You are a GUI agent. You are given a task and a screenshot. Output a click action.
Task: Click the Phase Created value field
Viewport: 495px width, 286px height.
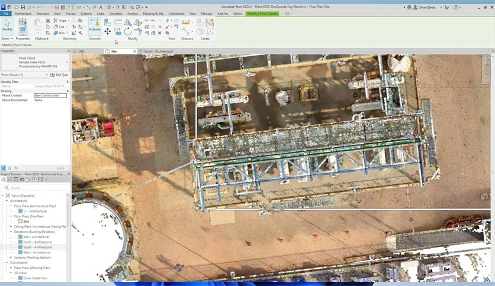click(x=50, y=96)
